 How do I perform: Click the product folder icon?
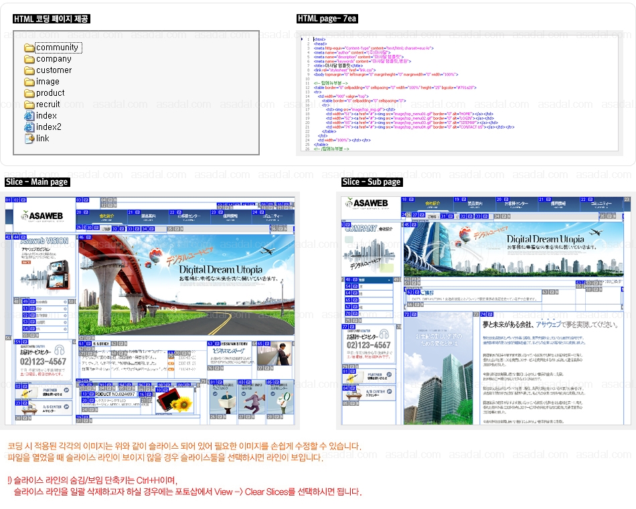29,93
